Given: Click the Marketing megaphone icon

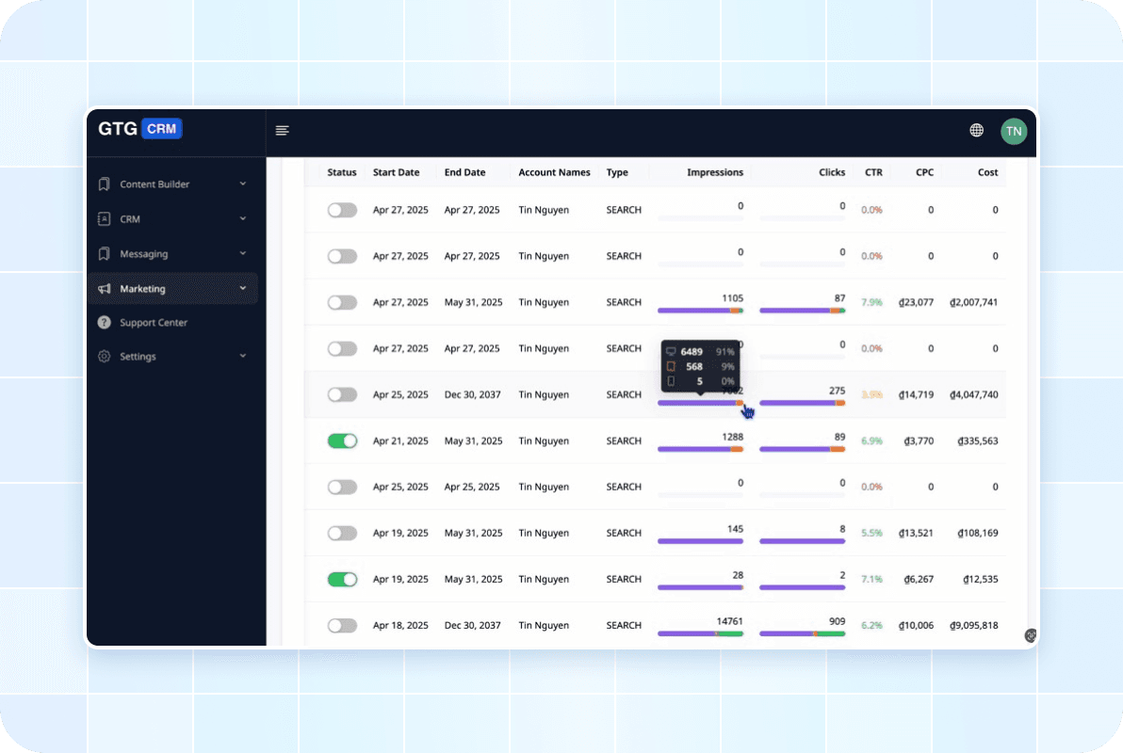Looking at the screenshot, I should (x=104, y=288).
